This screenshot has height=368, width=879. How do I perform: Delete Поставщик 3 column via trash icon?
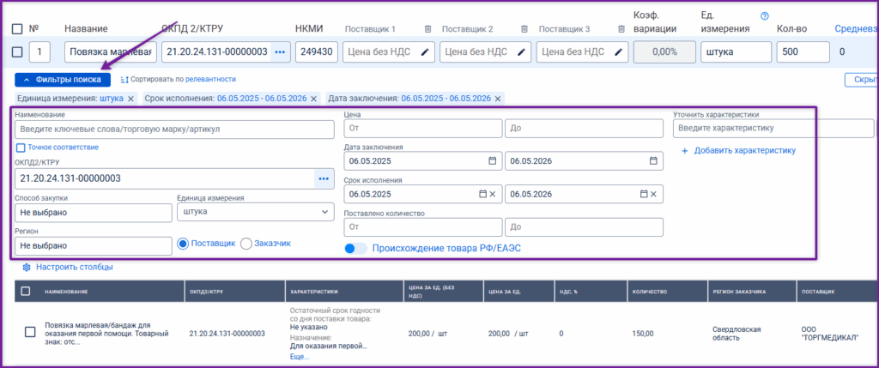[x=621, y=29]
